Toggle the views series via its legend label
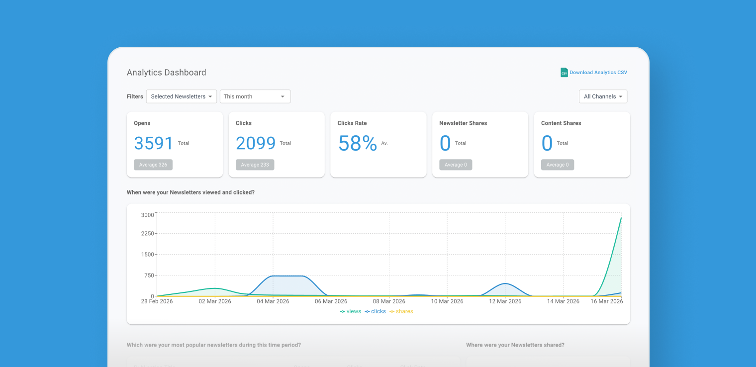Viewport: 756px width, 367px height. 354,311
